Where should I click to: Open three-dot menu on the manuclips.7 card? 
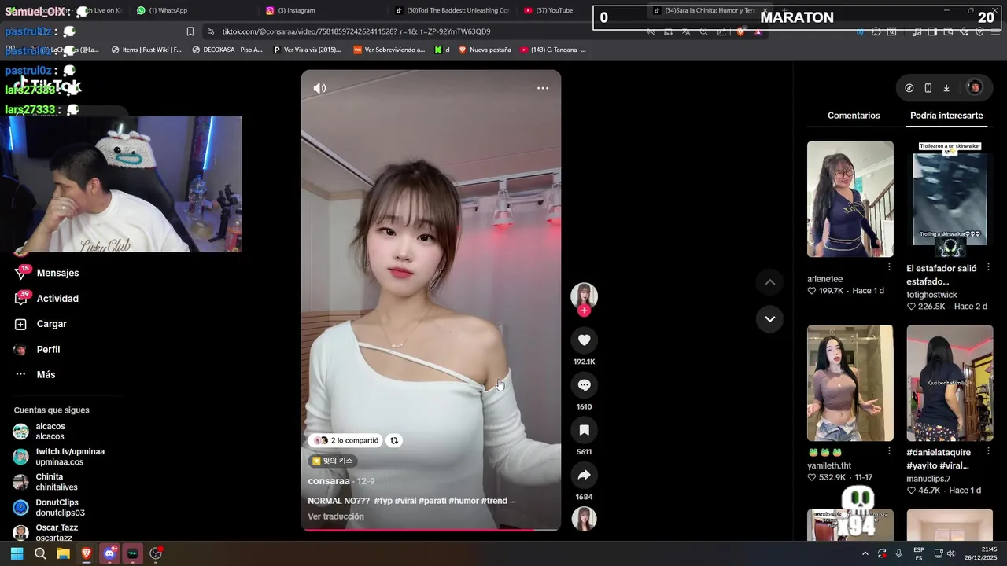tap(988, 451)
